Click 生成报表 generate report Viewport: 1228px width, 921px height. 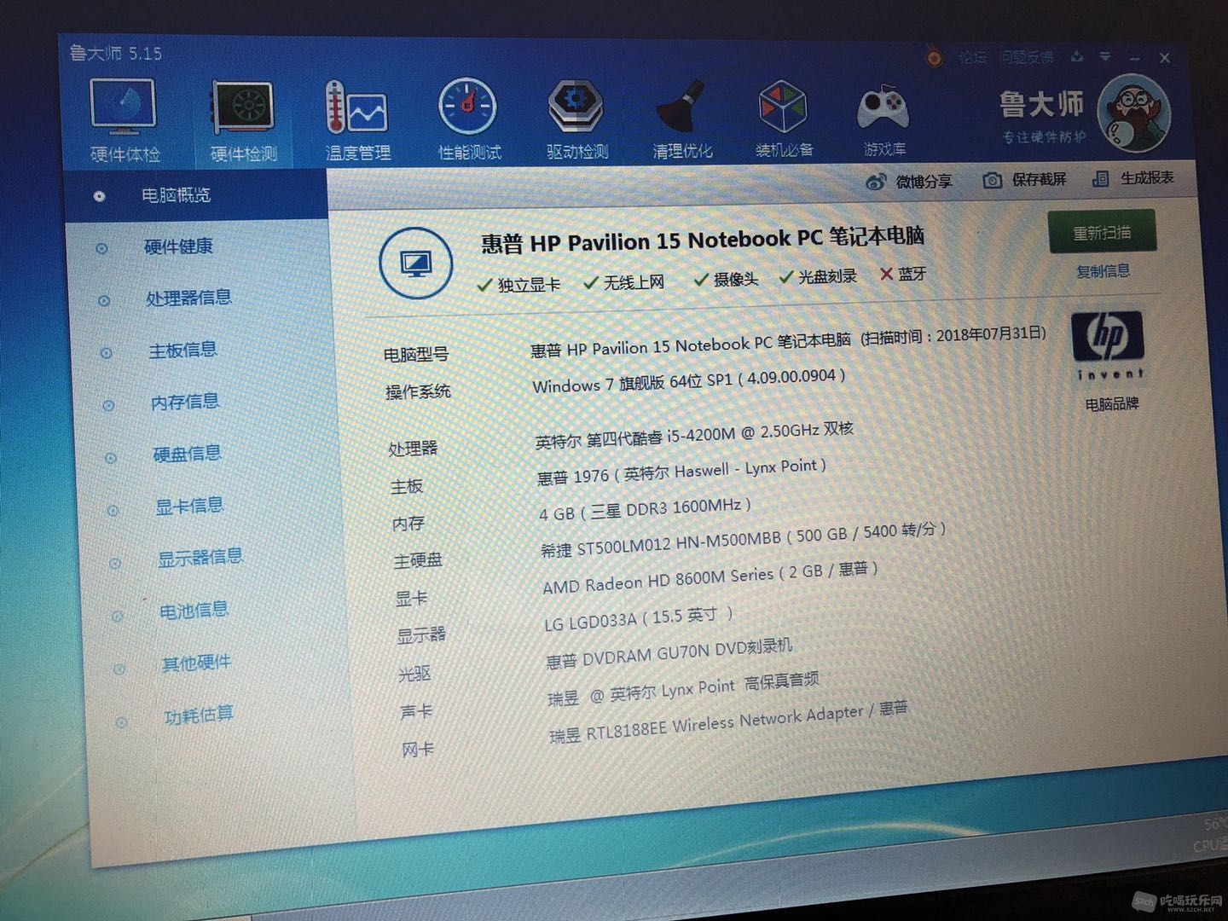pos(1133,178)
